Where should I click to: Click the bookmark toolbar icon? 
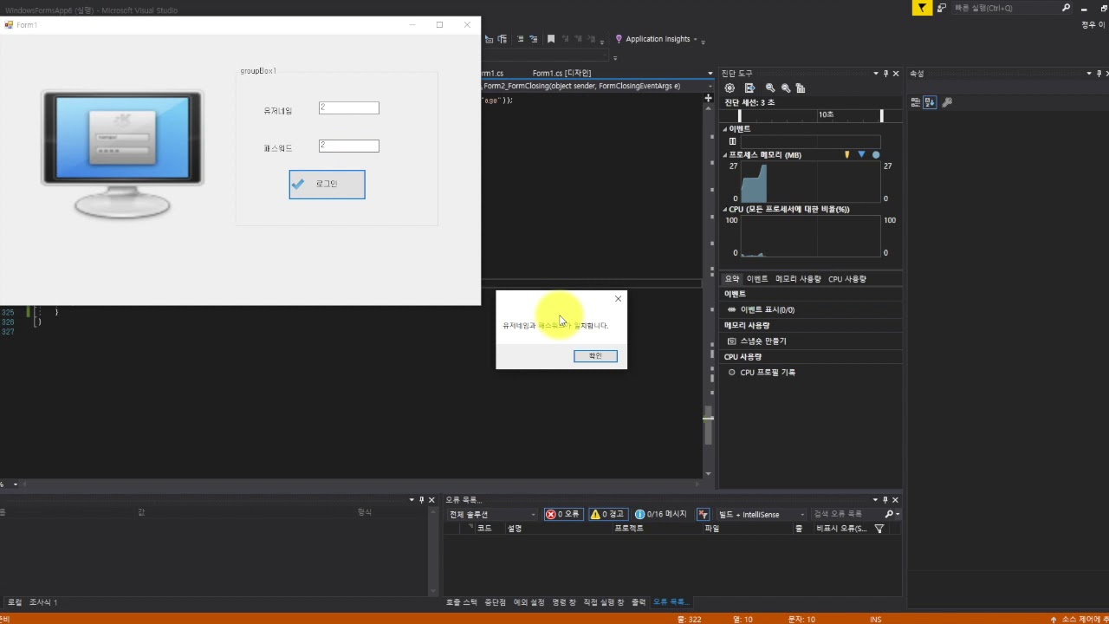point(550,39)
